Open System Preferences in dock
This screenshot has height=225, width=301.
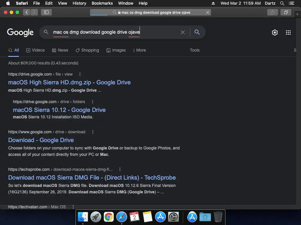coord(173,217)
